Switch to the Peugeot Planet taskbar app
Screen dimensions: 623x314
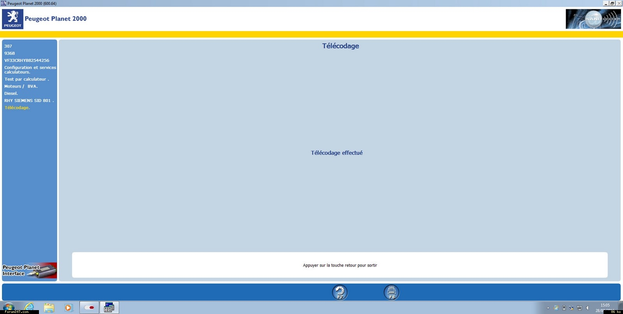click(x=109, y=308)
